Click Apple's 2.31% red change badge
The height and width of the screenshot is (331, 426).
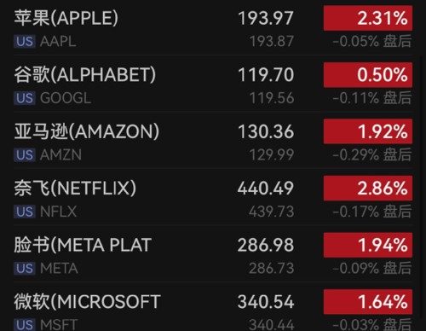pyautogui.click(x=368, y=18)
